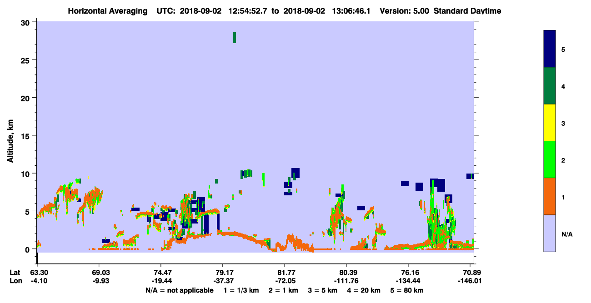The image size is (591, 303).
Task: Click the 'Standard Daytime' text
Action: 467,11
